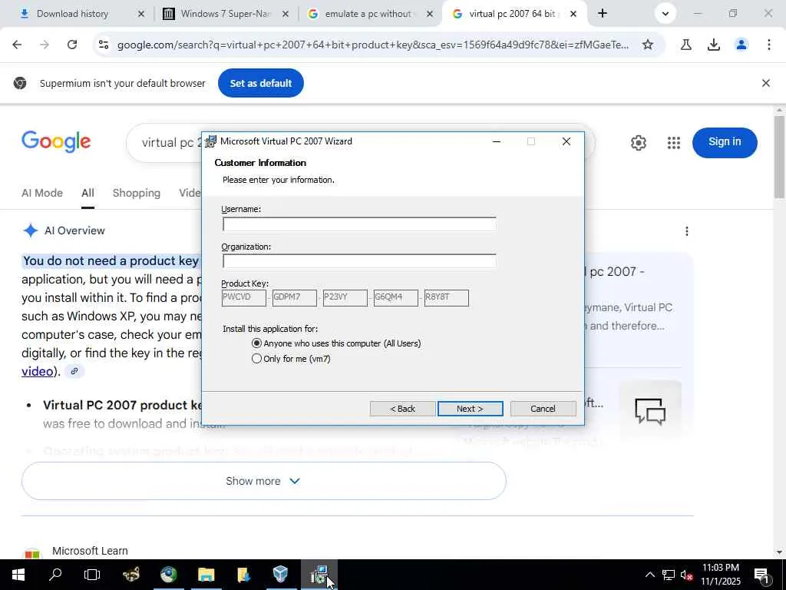Select the All search results tab
786x590 pixels.
tap(88, 193)
